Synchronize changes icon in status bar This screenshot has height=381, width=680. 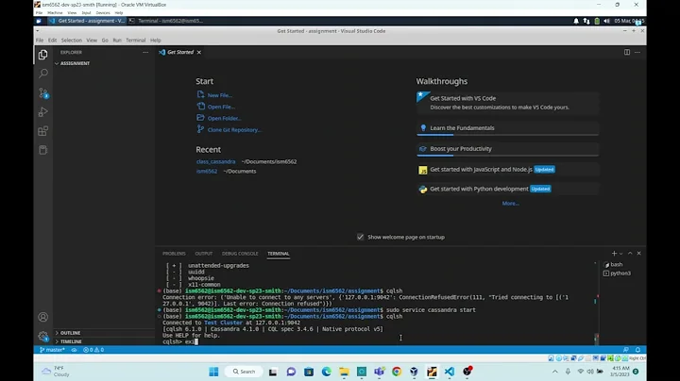[75, 350]
